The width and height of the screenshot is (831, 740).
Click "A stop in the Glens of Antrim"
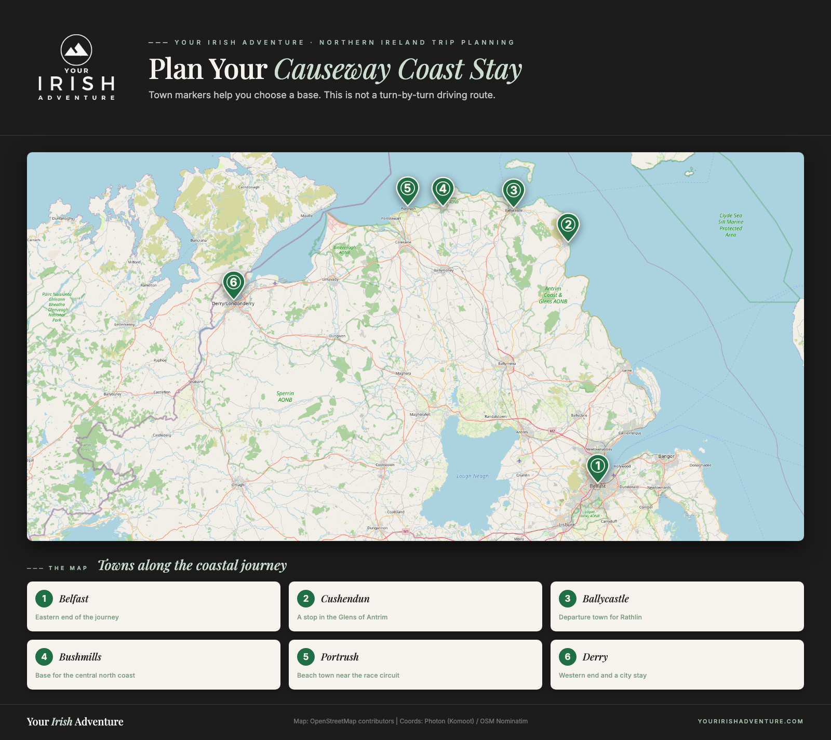point(342,617)
